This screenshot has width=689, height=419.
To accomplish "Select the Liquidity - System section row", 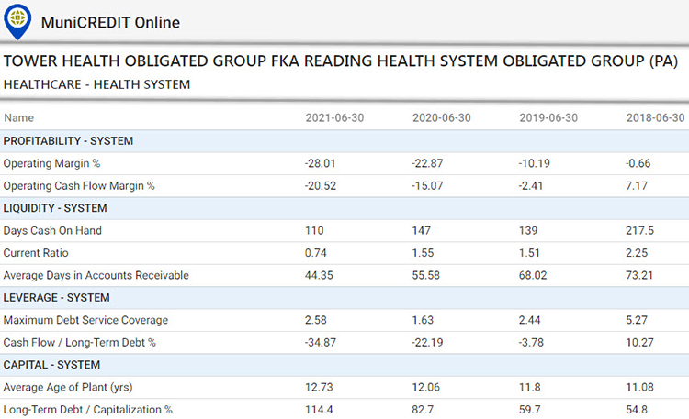I will (x=344, y=208).
